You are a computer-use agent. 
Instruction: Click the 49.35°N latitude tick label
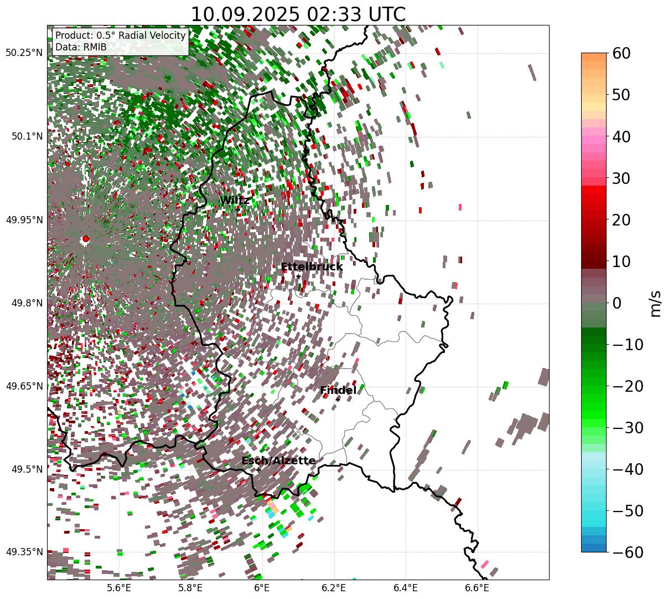tap(24, 552)
